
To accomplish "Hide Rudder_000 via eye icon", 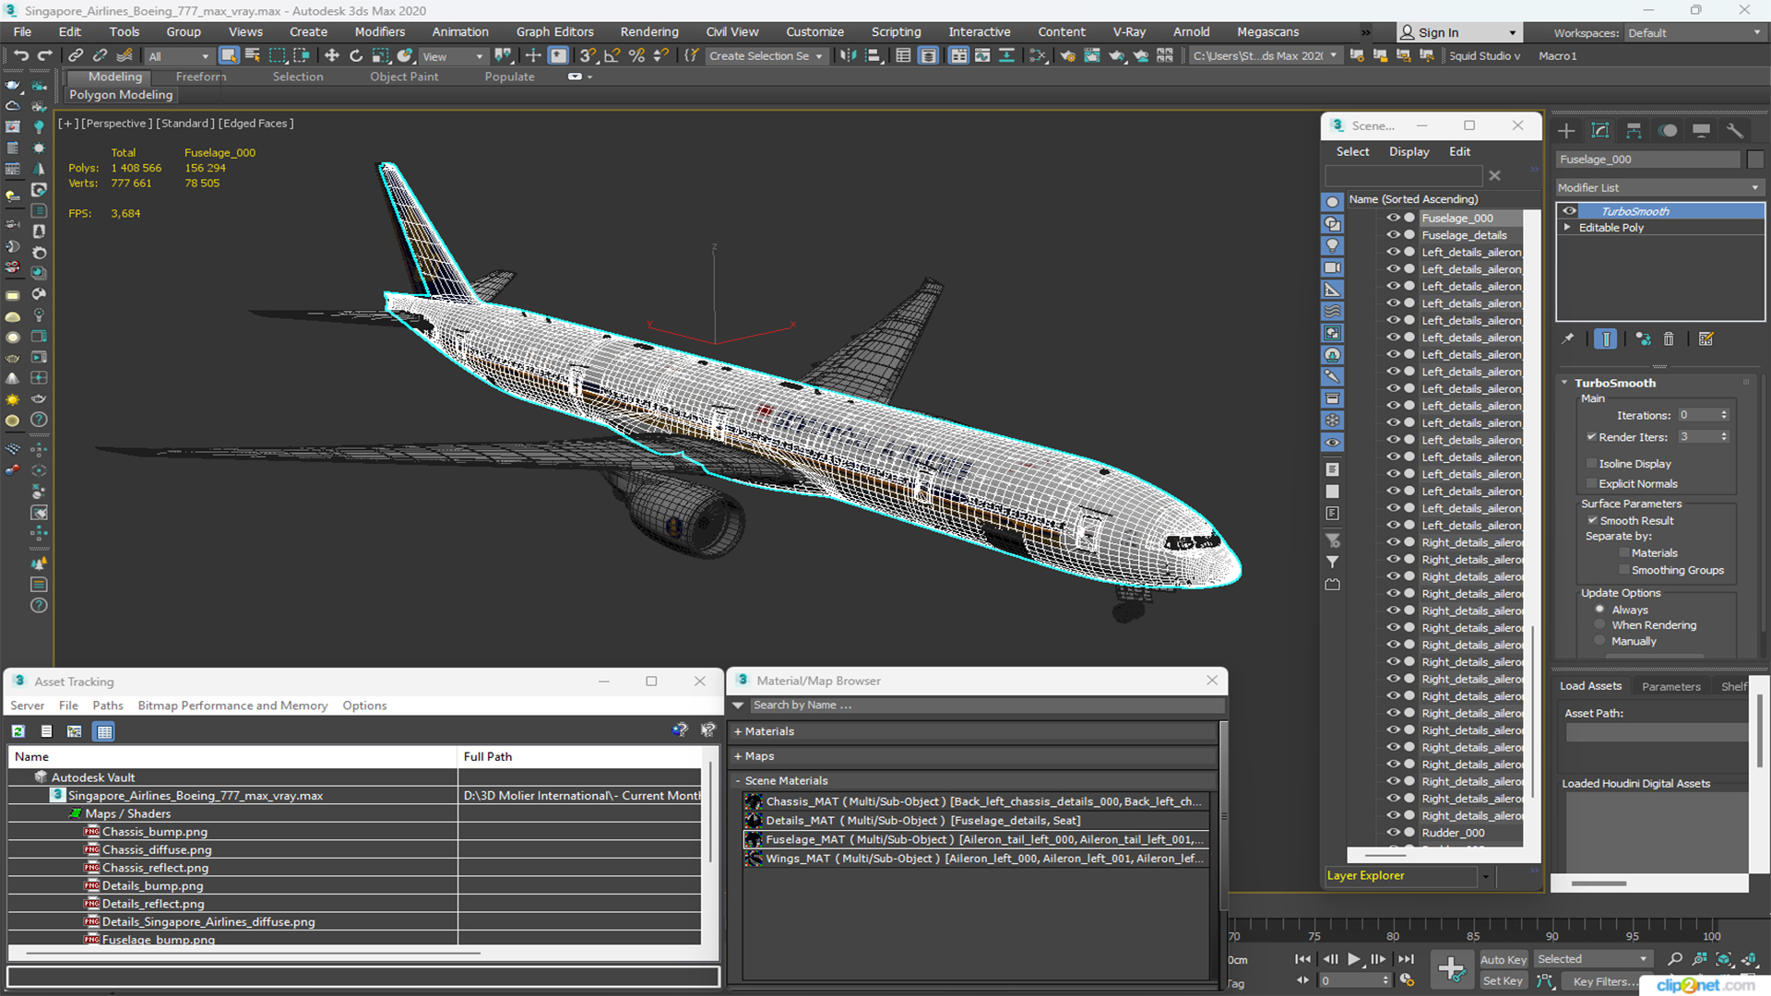I will tap(1393, 833).
